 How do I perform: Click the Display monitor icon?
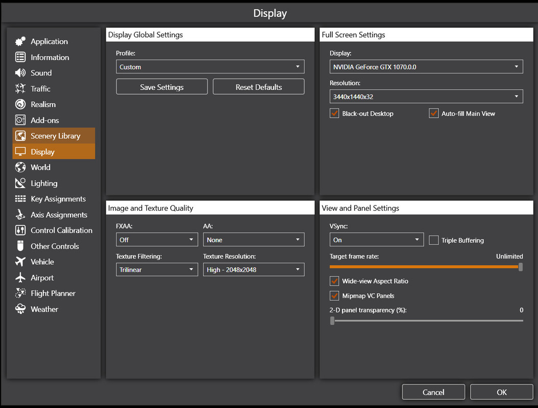(20, 151)
